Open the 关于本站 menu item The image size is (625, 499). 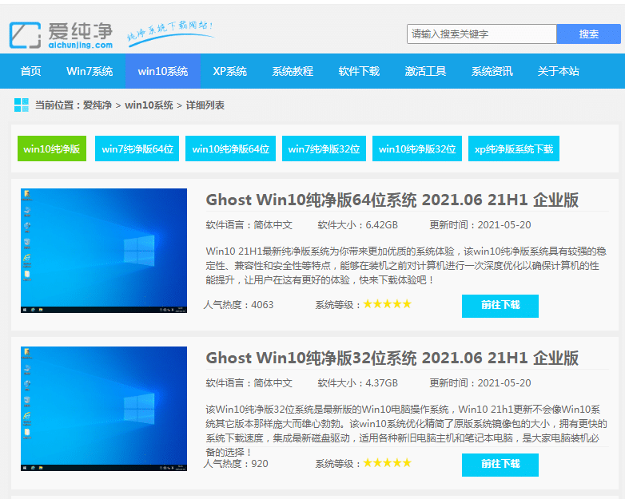[558, 71]
